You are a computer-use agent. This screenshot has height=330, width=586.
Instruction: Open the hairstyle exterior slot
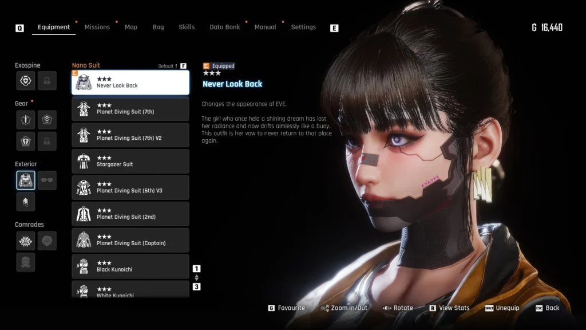25,202
